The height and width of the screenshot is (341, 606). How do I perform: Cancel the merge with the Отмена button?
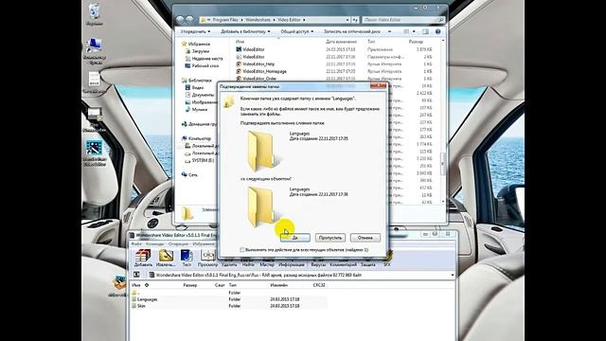point(365,238)
